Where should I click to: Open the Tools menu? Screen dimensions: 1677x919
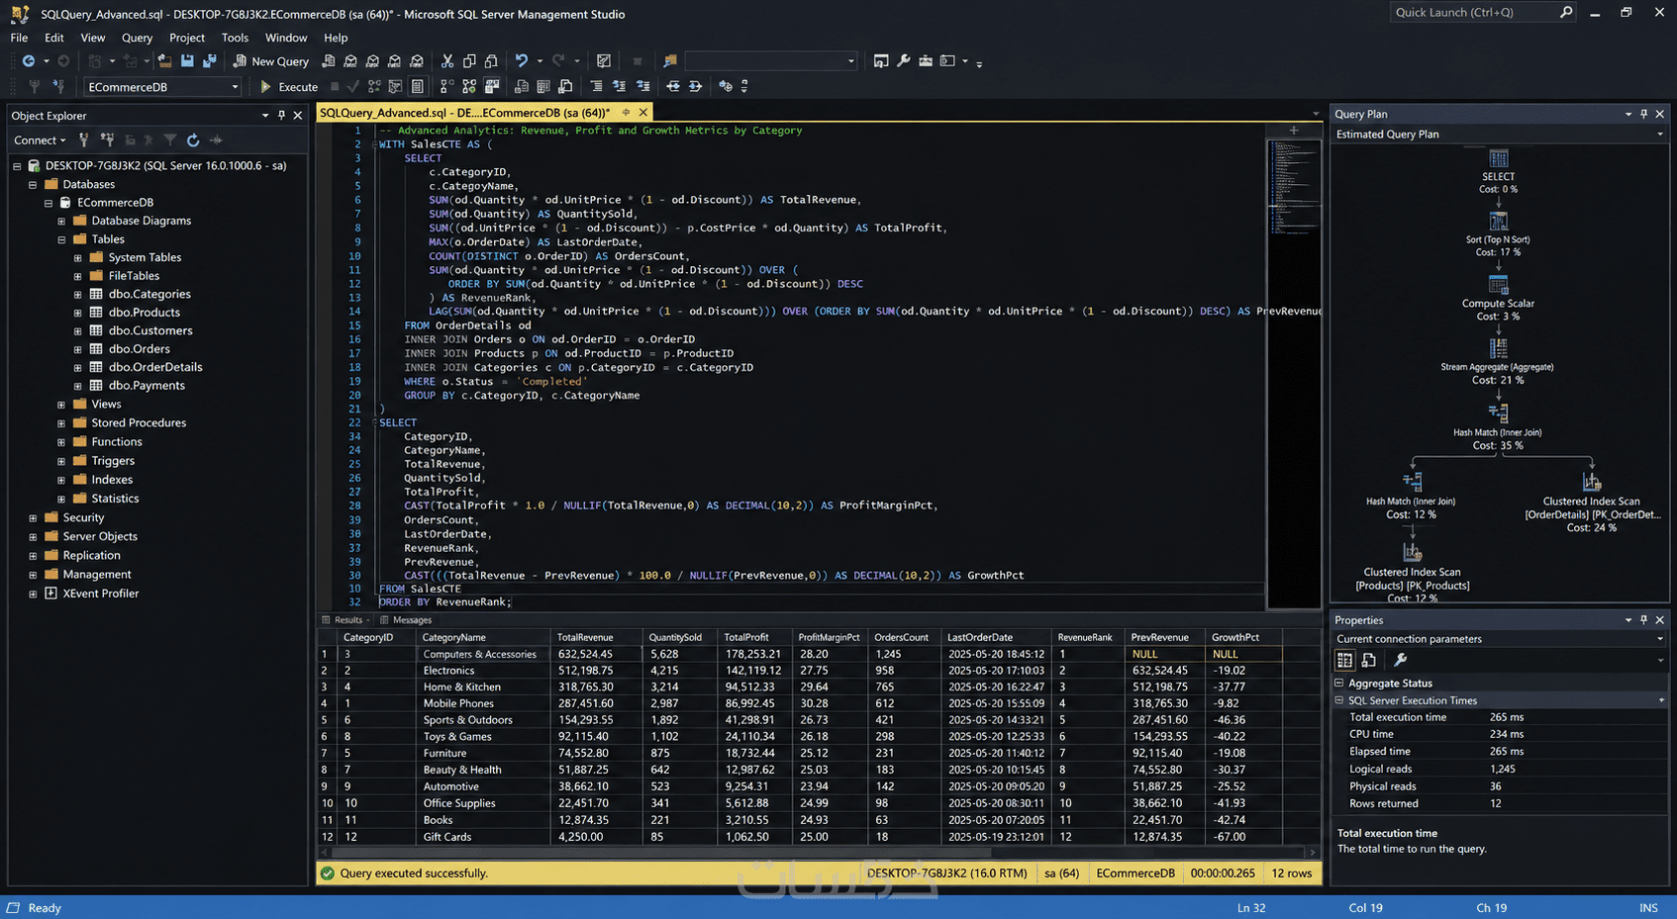pos(235,38)
